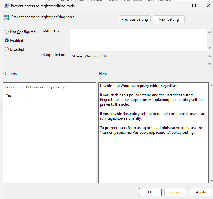213x199 pixels.
Task: Open the Disable regedit silently dropdown
Action: coord(18,96)
